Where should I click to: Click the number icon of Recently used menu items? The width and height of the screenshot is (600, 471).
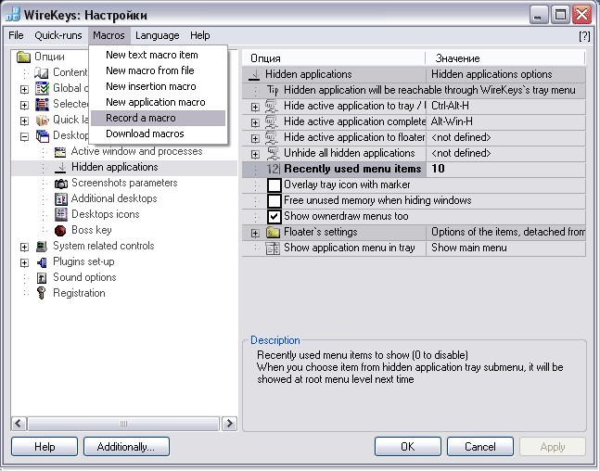tap(274, 169)
